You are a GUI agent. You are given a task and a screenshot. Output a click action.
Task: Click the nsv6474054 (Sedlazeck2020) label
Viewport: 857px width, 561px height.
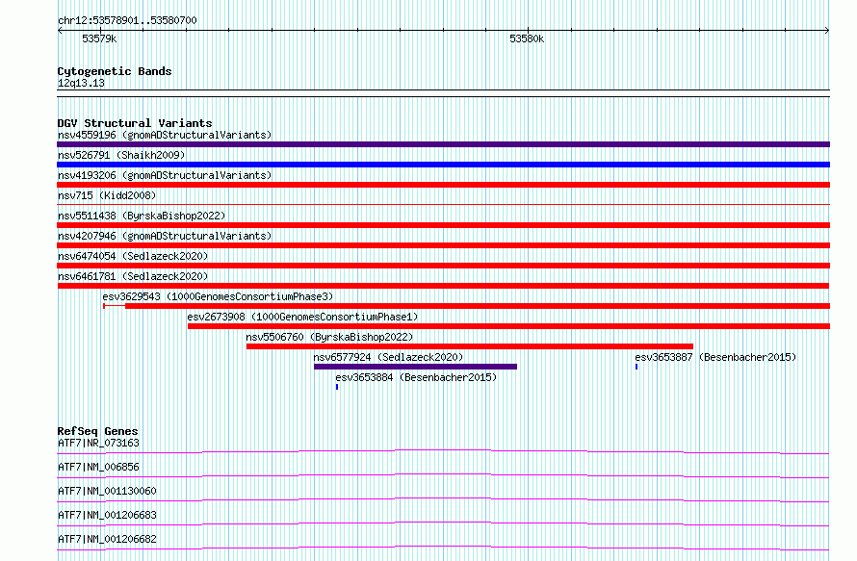[x=133, y=256]
